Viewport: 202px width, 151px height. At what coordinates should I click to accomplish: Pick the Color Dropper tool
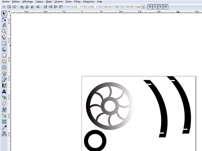click(4, 128)
